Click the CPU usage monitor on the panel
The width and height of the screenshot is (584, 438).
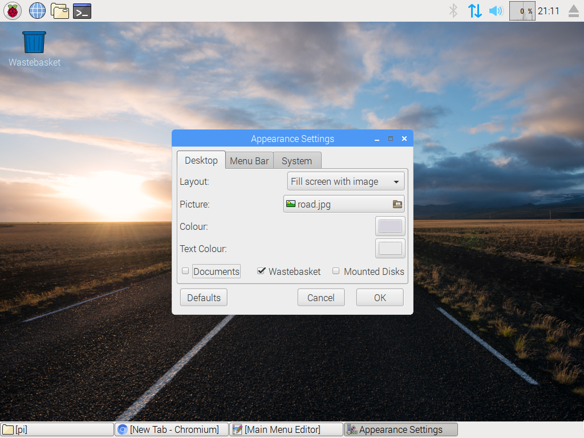(520, 11)
